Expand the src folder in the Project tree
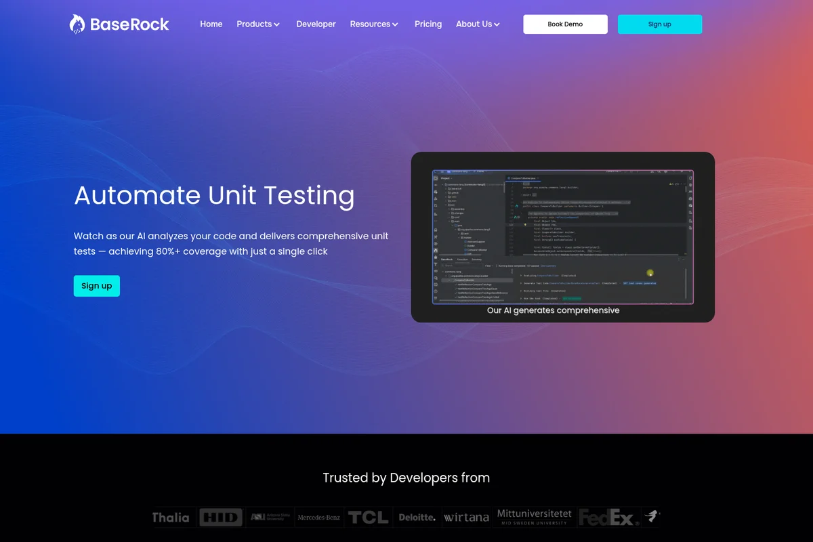The height and width of the screenshot is (542, 813). point(450,205)
